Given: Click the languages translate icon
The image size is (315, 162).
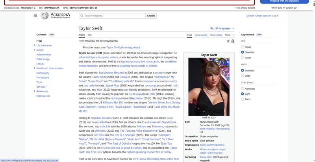Looking at the screenshot, I should tap(212, 28).
